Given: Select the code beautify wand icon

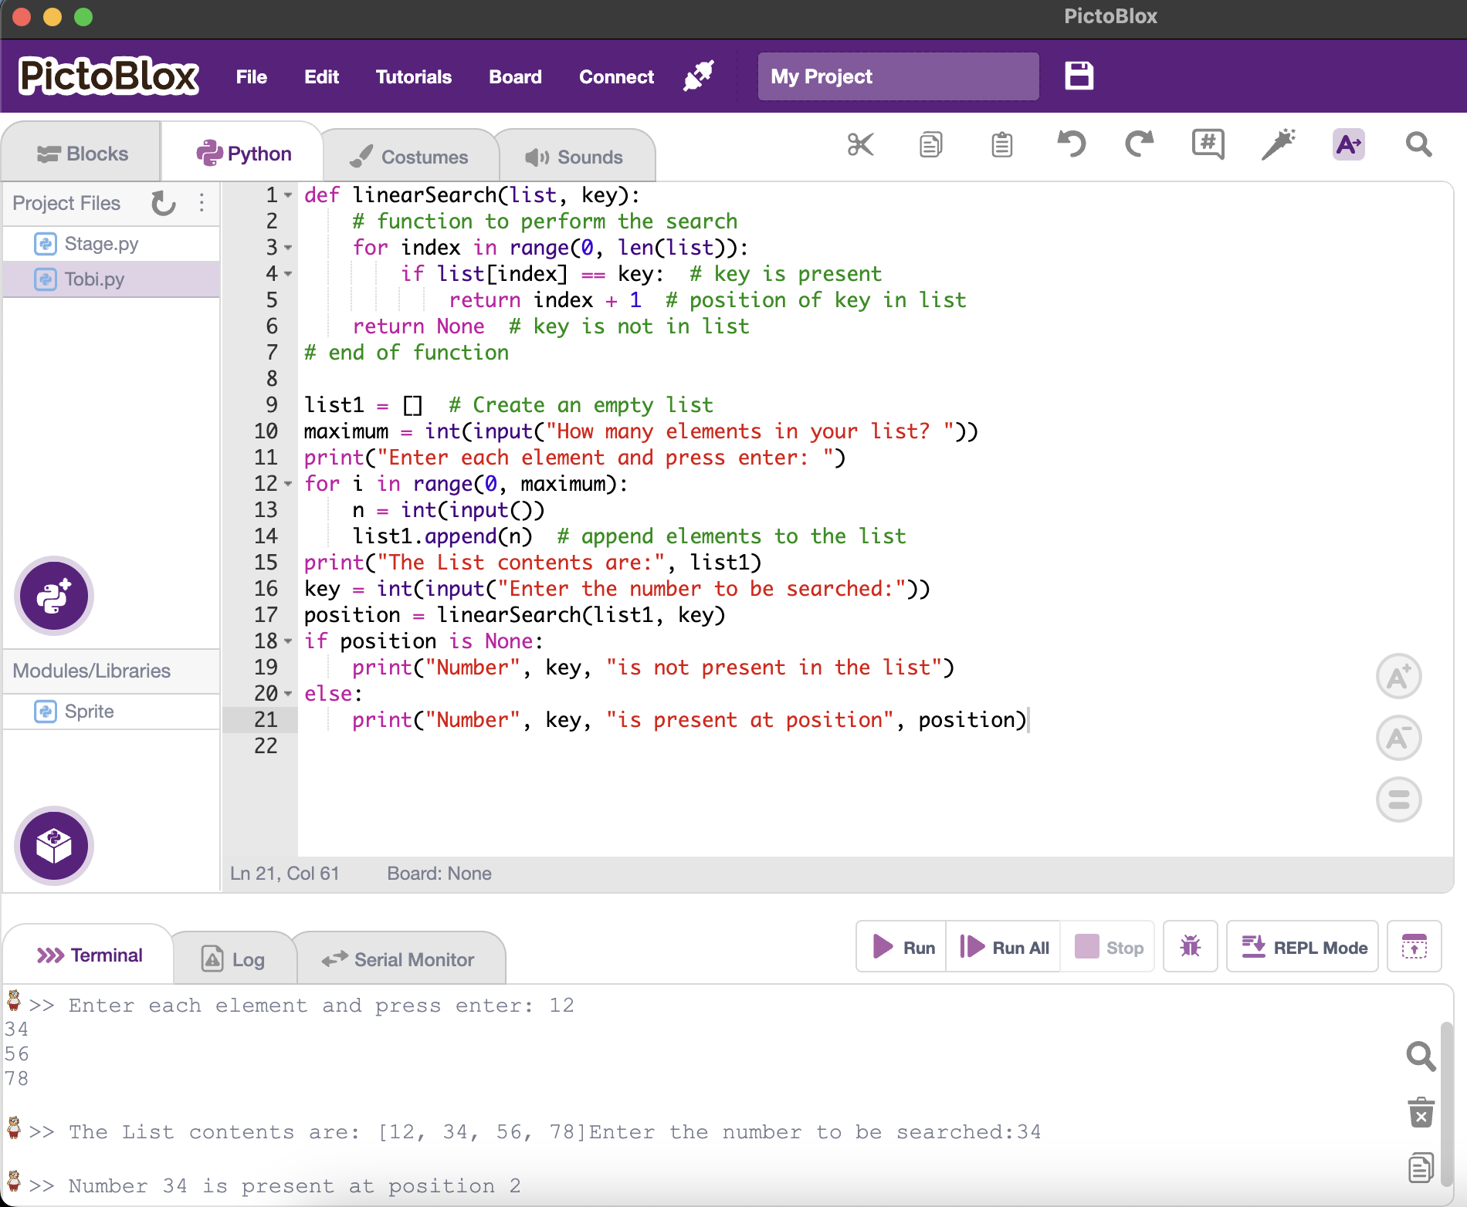Looking at the screenshot, I should coord(1279,144).
